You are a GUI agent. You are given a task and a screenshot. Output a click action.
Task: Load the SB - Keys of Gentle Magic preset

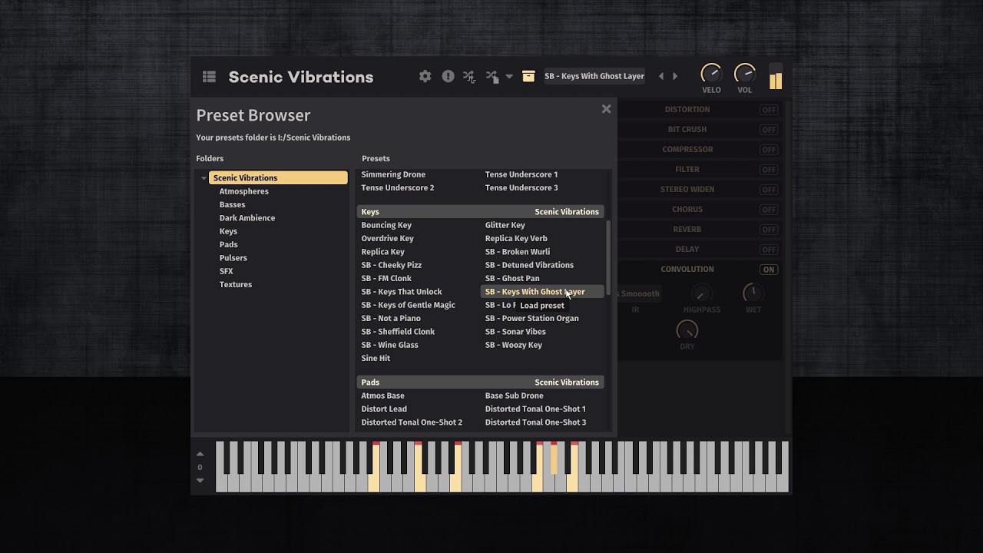[x=408, y=305]
